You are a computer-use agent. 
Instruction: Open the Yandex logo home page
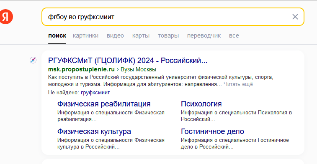point(6,17)
